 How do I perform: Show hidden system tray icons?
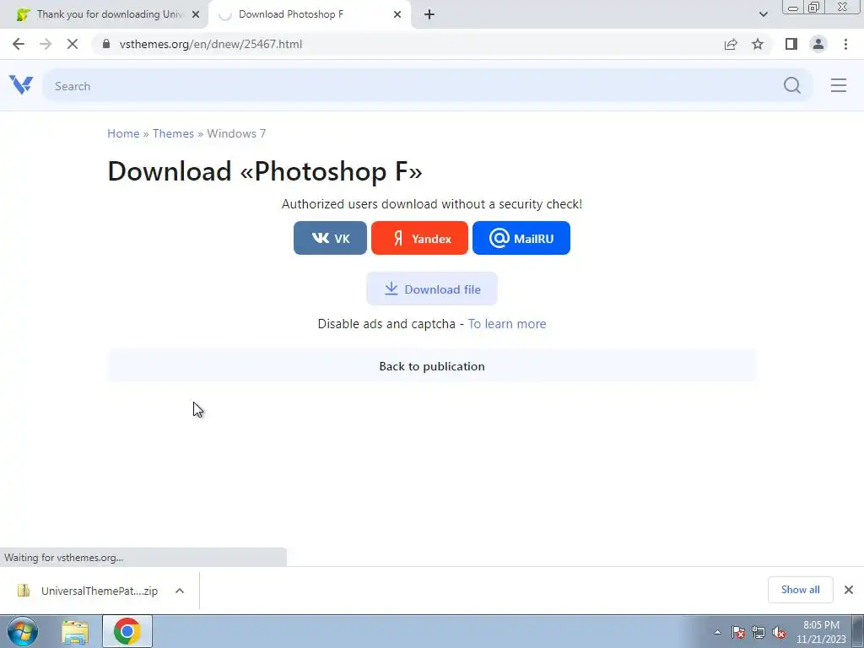717,633
